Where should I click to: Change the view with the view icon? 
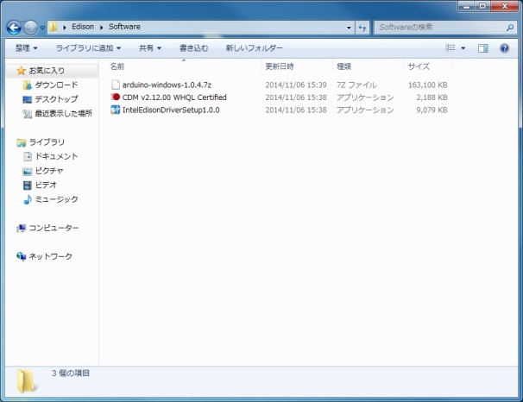tap(451, 47)
